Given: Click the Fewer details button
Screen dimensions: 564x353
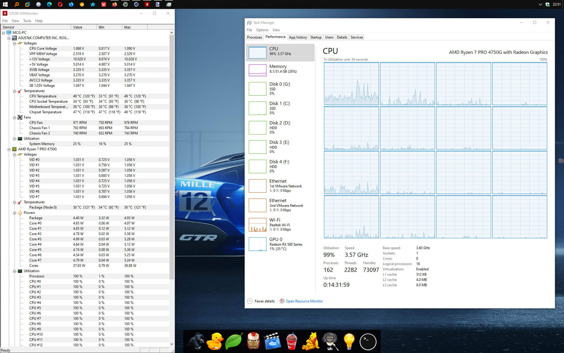Looking at the screenshot, I should (x=261, y=301).
